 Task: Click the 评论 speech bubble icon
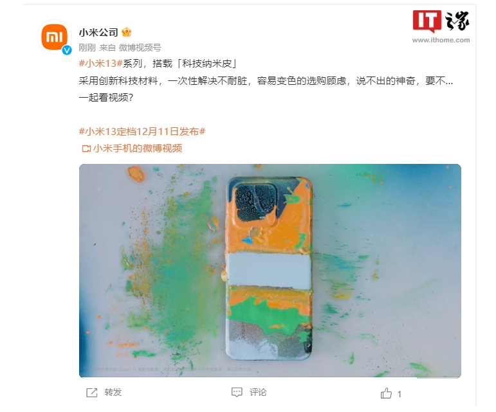(x=237, y=392)
